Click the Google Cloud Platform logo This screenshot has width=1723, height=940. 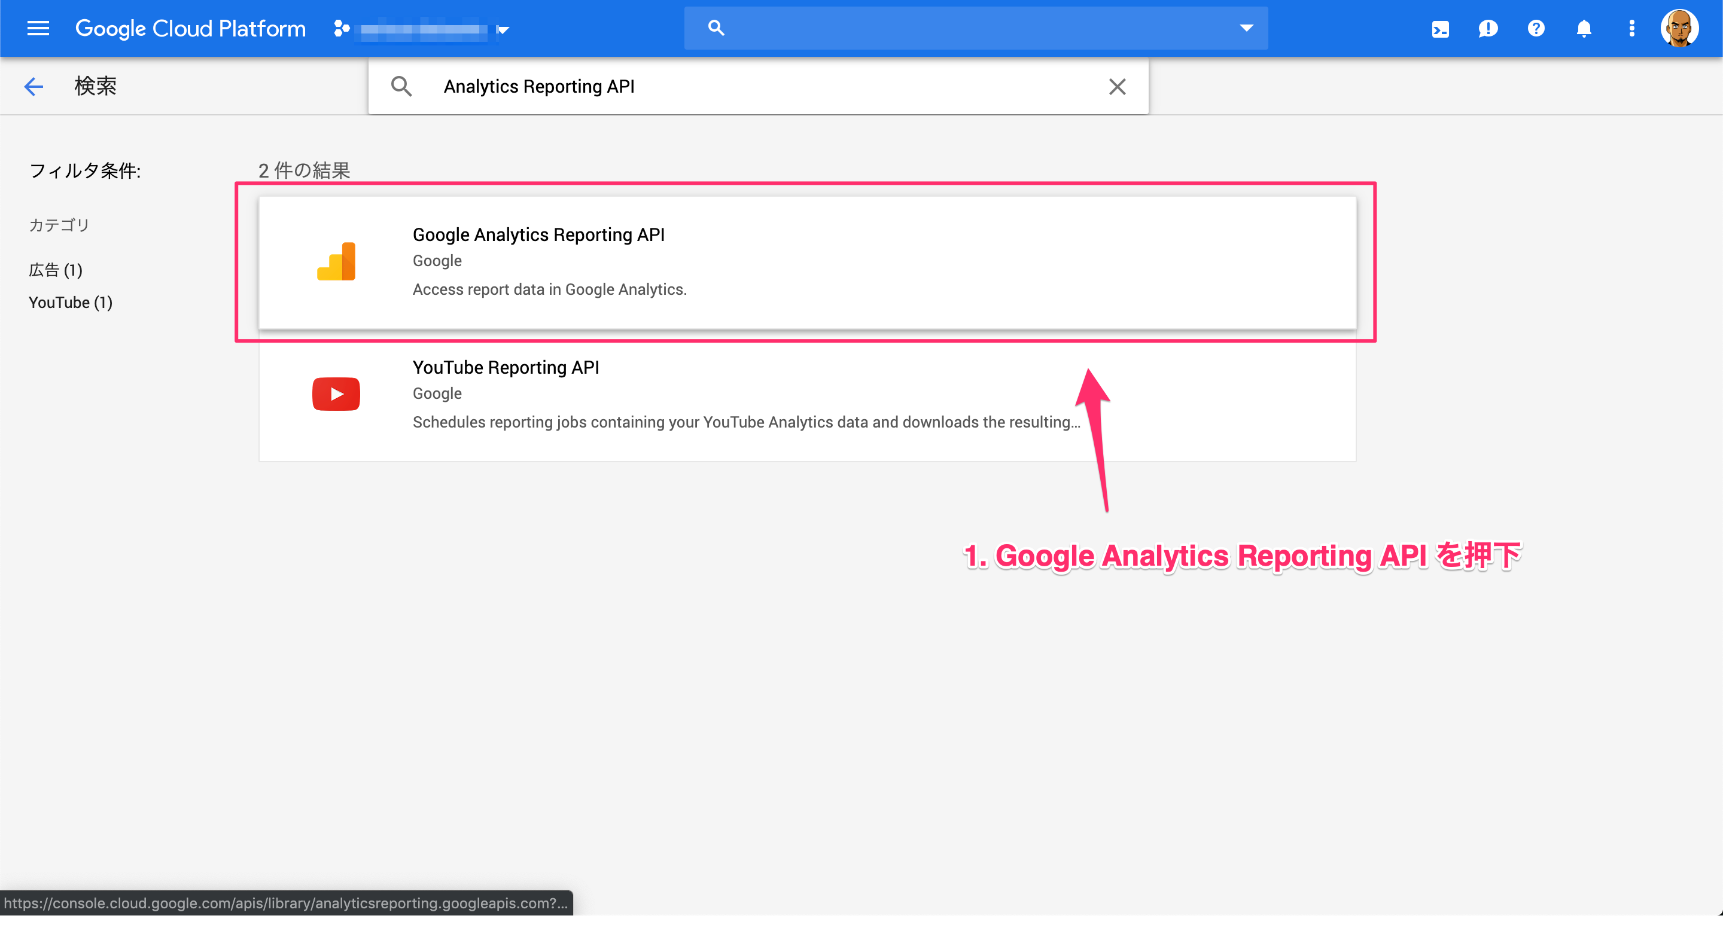190,28
